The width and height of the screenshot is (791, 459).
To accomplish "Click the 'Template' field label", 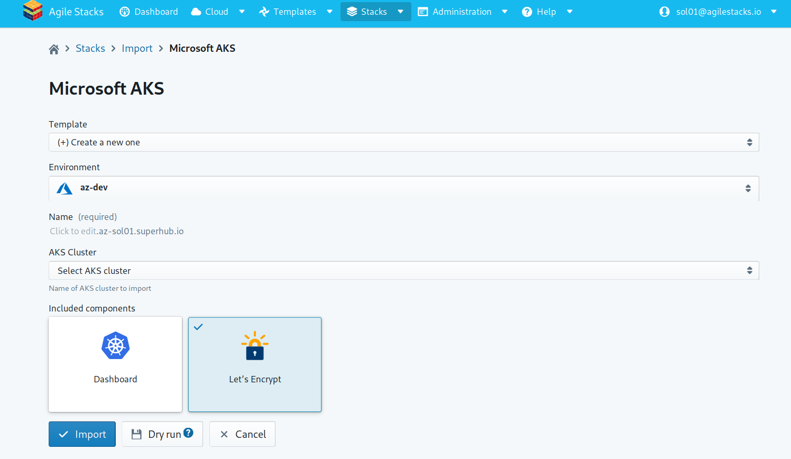I will 68,124.
